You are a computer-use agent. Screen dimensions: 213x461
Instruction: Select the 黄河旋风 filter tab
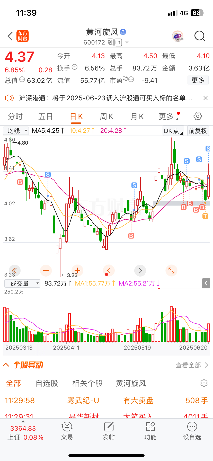pyautogui.click(x=131, y=383)
